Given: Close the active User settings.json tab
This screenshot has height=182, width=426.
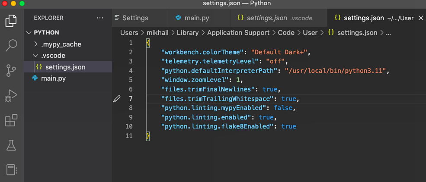Looking at the screenshot, I should [x=421, y=18].
